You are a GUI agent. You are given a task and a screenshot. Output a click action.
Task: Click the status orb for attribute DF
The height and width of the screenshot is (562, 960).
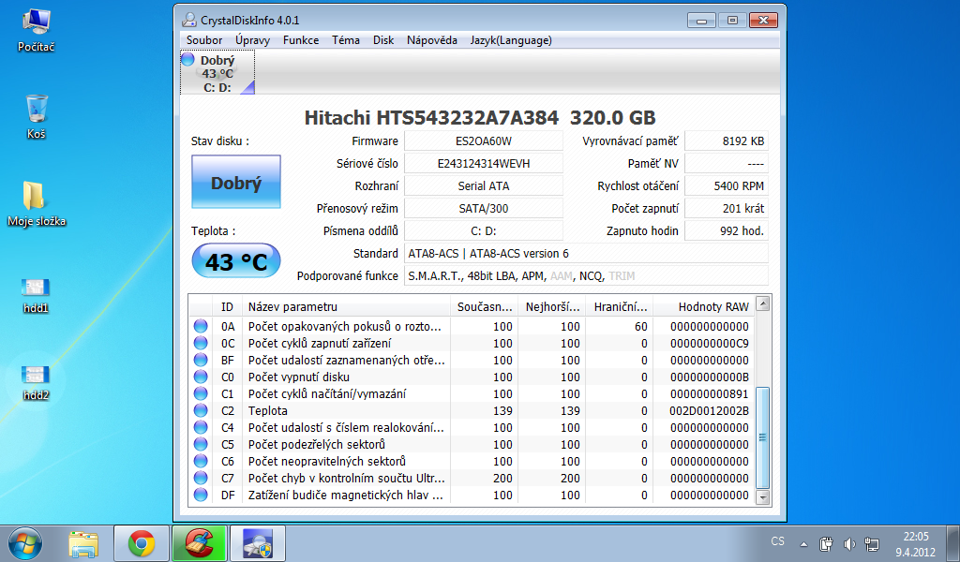click(x=201, y=495)
